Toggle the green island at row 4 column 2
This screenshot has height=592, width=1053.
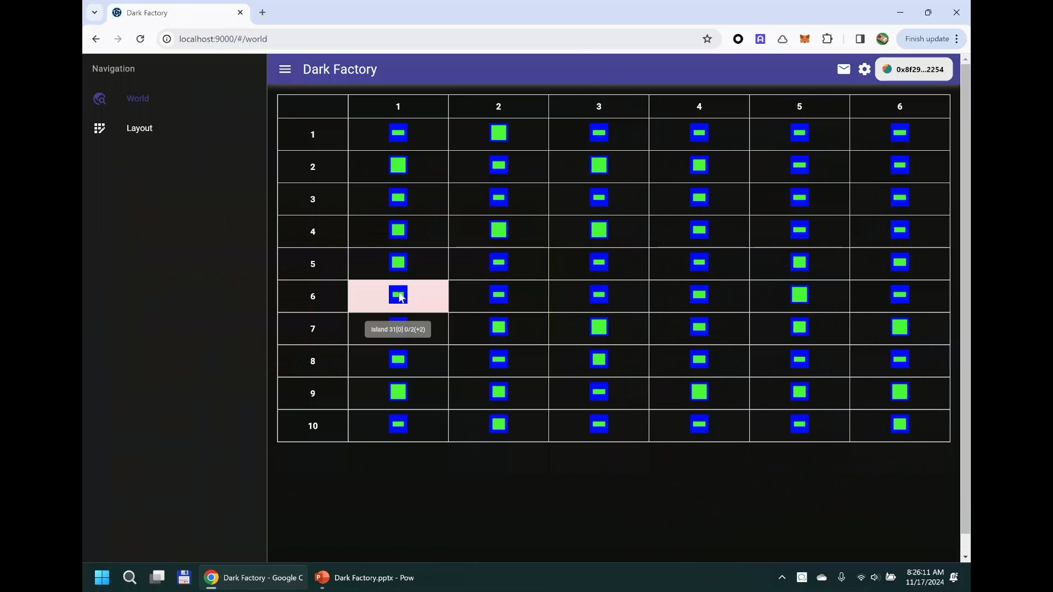coord(500,231)
